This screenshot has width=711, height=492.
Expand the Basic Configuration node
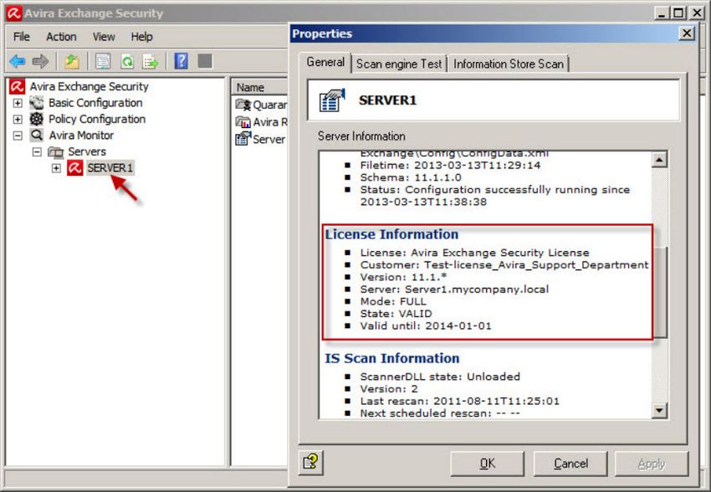click(18, 103)
